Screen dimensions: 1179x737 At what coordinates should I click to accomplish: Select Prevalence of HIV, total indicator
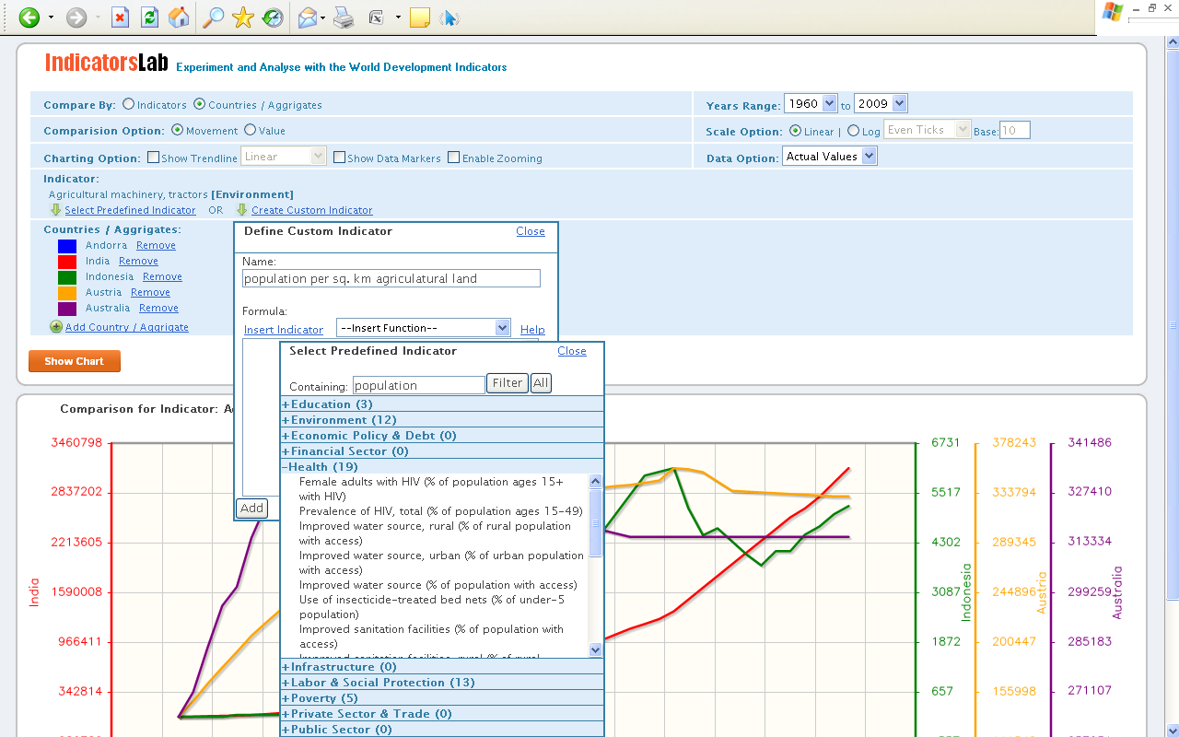click(441, 511)
